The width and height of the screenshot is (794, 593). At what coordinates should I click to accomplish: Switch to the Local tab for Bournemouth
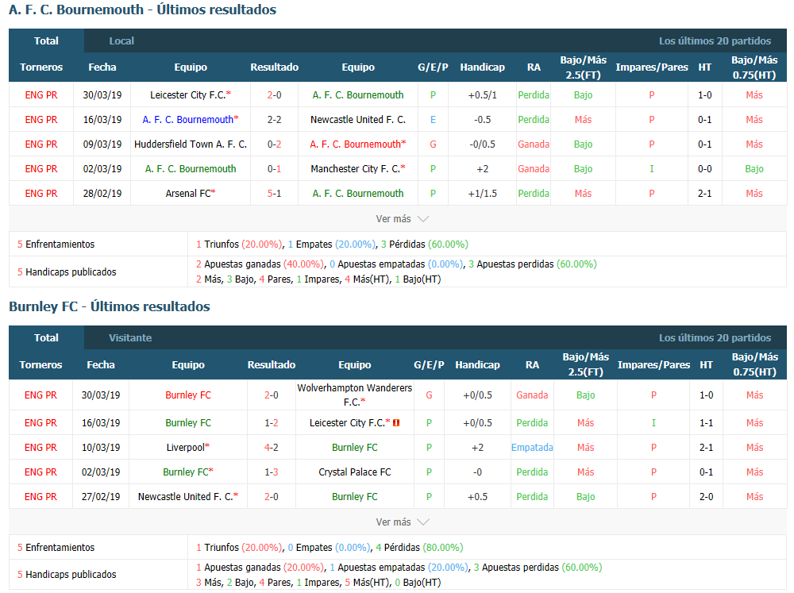[x=121, y=41]
